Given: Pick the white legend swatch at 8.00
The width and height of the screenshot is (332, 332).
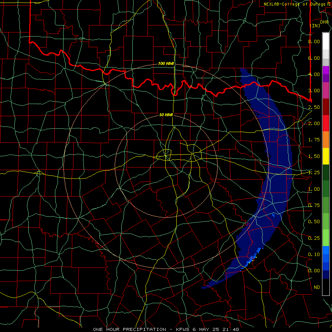Looking at the screenshot, I should click(326, 41).
